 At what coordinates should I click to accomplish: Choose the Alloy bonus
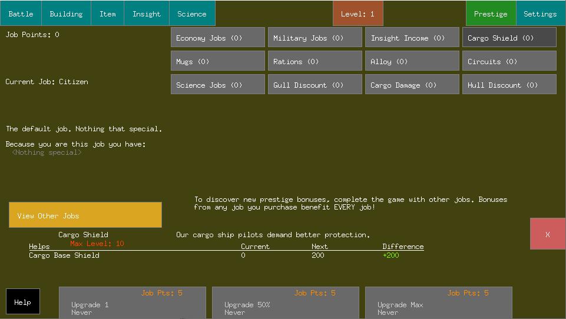[412, 61]
